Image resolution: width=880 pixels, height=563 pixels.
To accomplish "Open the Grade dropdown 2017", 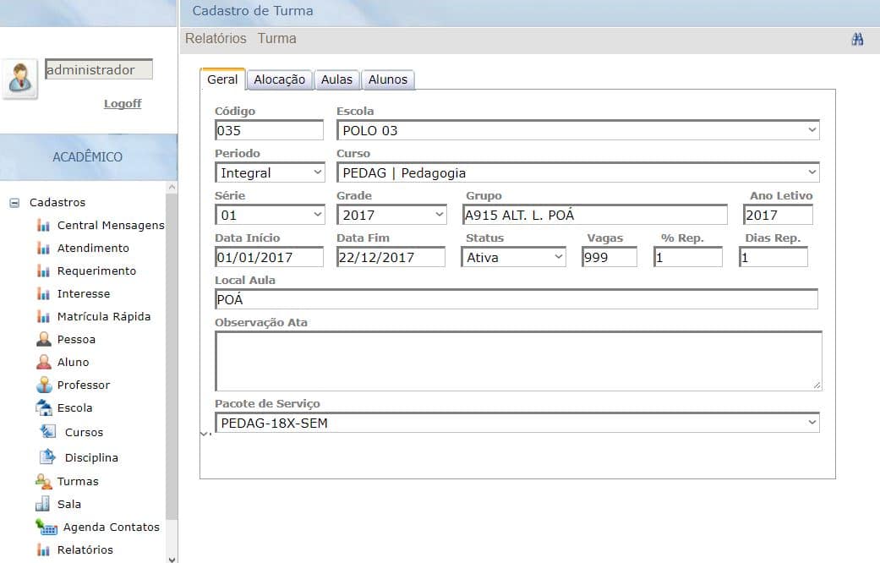I will [x=391, y=215].
